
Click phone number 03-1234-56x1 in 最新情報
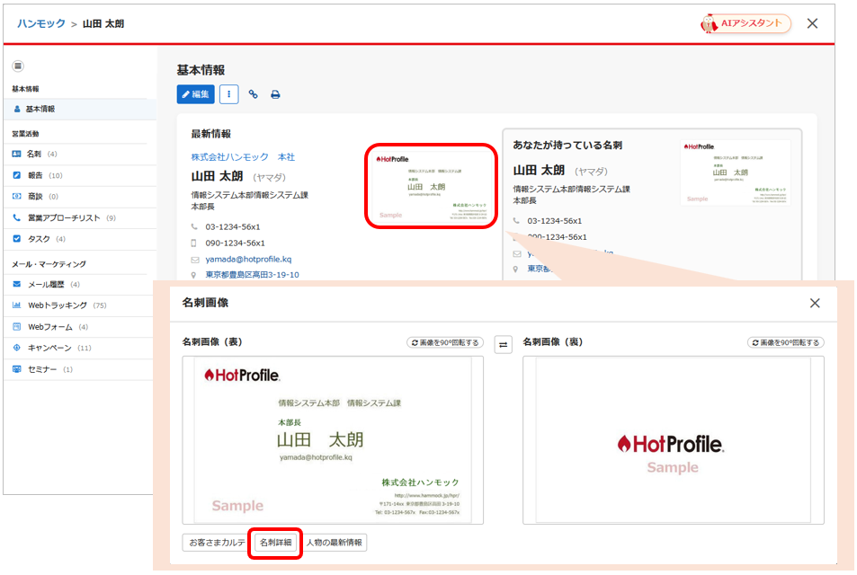[233, 226]
